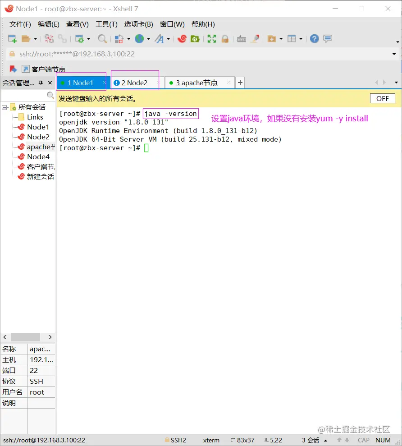Click the Find magnifier icon in the toolbar

coord(102,39)
